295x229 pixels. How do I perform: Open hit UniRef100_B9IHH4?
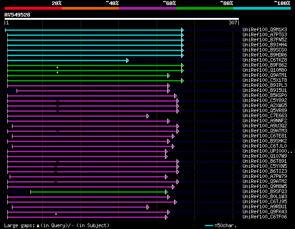tap(265, 45)
